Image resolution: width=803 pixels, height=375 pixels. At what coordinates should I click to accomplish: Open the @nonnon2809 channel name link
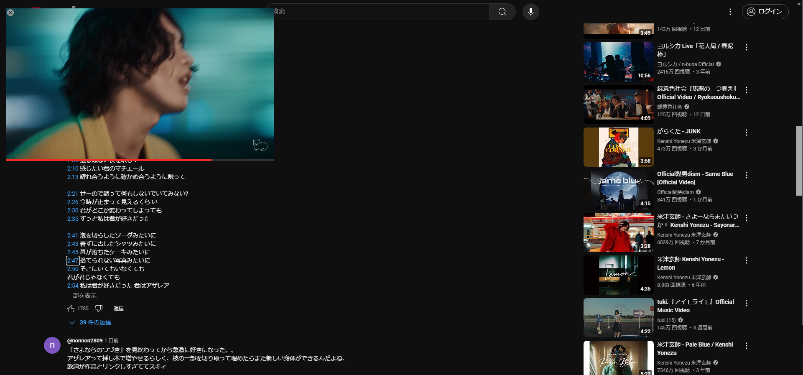[85, 341]
